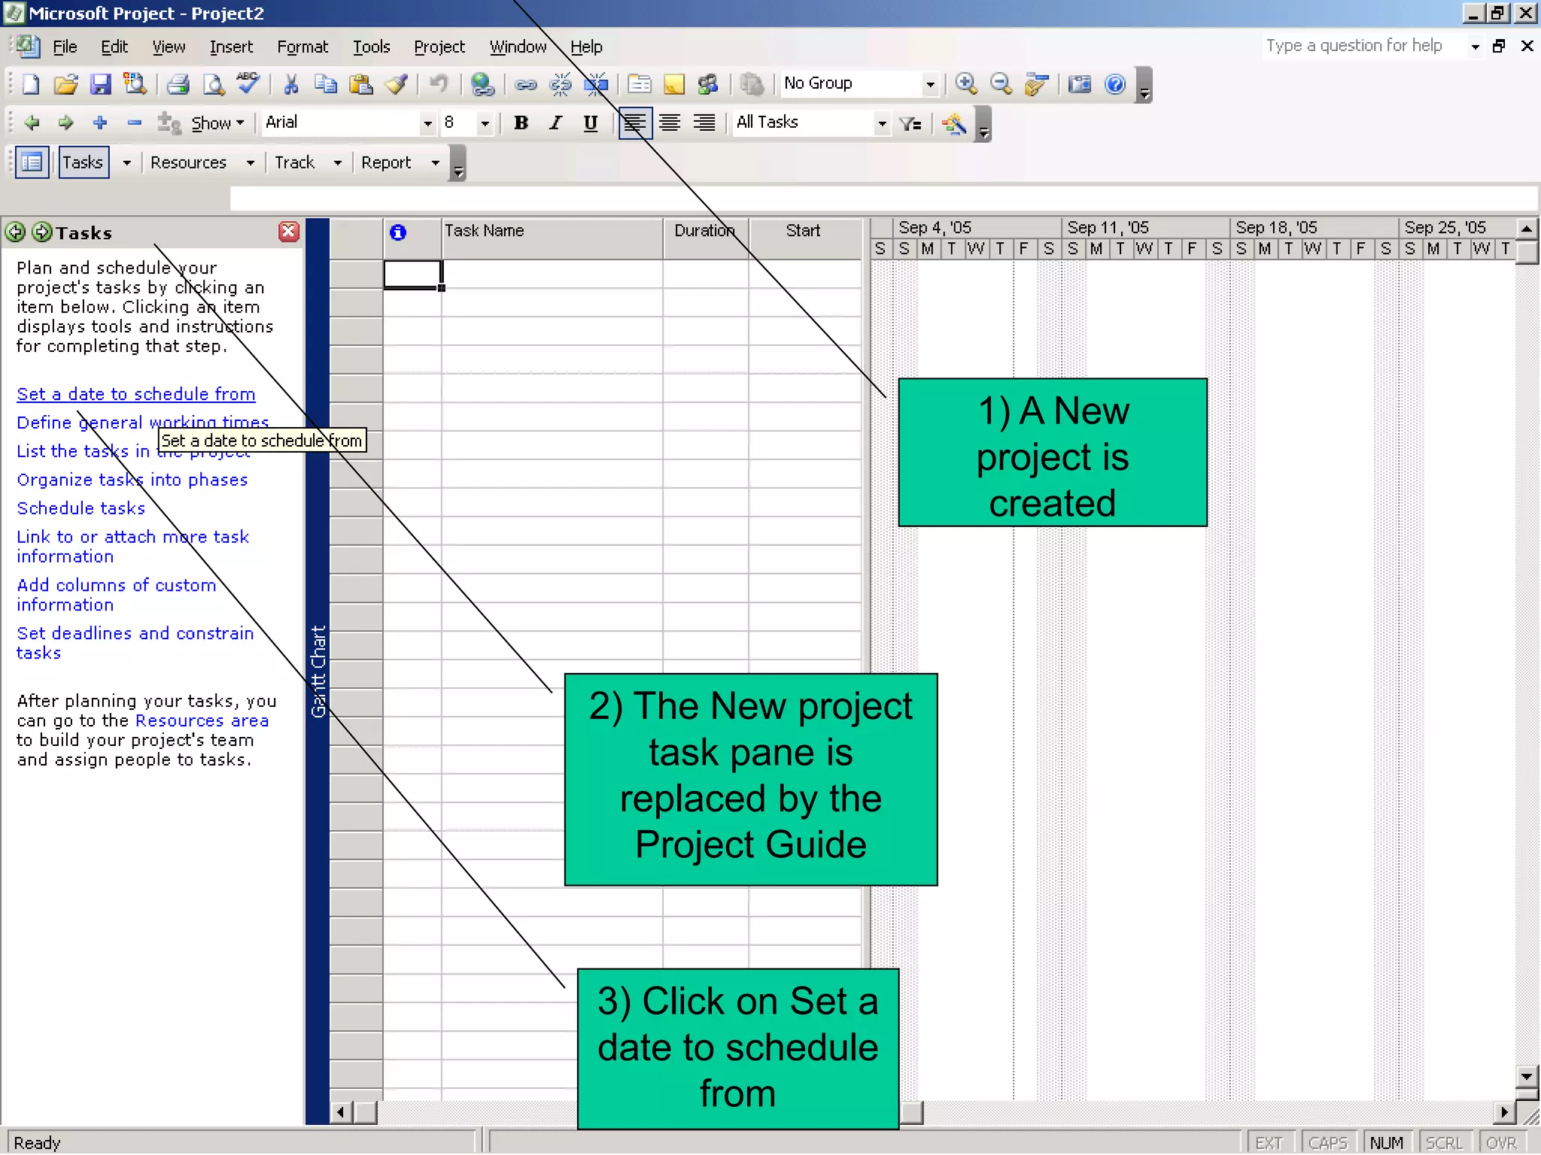
Task: Go to selected task icon
Action: 1036,83
